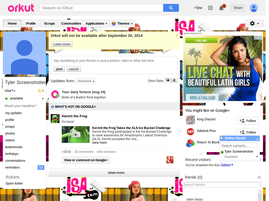Viewport: 269px width, 201px height.
Task: Click the Online friends chat bubble icon
Action: pyautogui.click(x=222, y=138)
